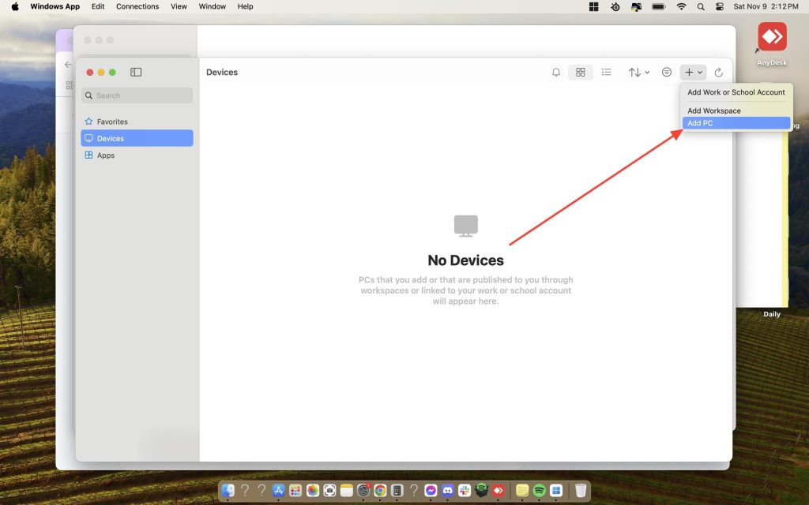Screen dimensions: 809x505
Task: Open System Settings from the Dock
Action: pyautogui.click(x=363, y=490)
